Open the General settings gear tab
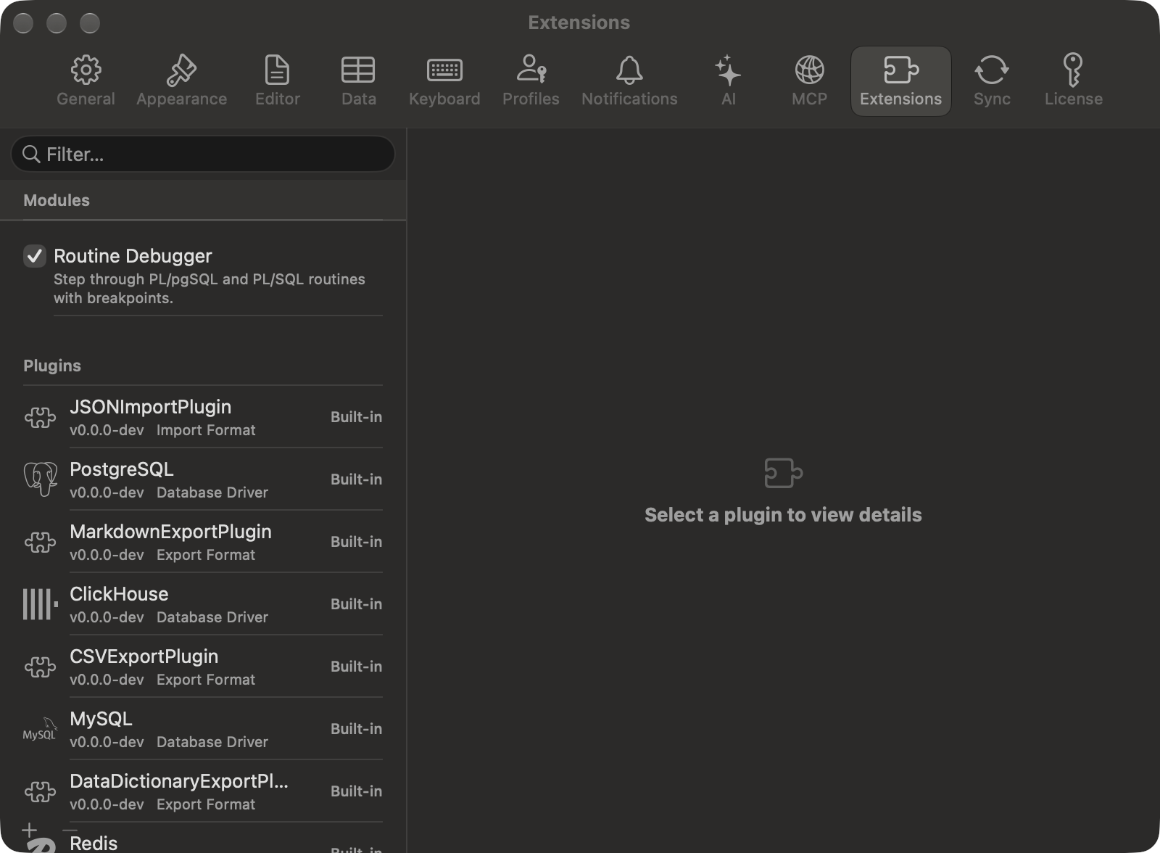The width and height of the screenshot is (1160, 853). [86, 81]
